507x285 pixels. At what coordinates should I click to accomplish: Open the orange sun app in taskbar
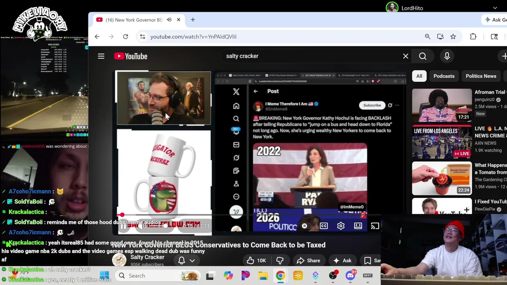[298, 275]
